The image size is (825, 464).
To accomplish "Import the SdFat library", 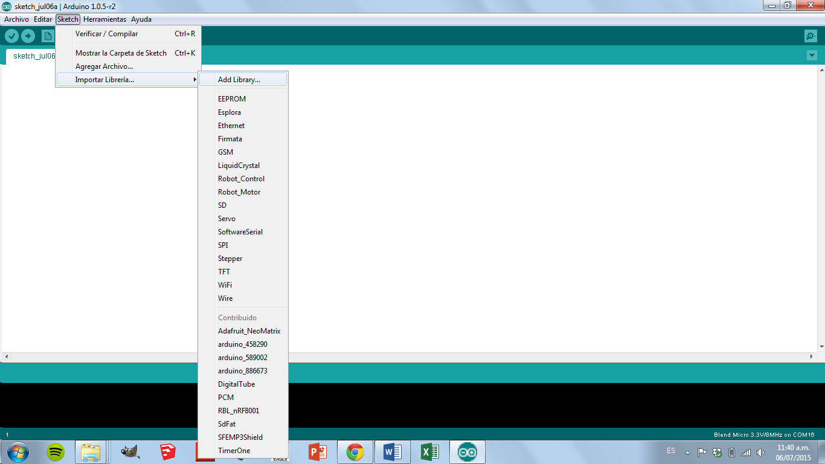I will tap(243, 424).
